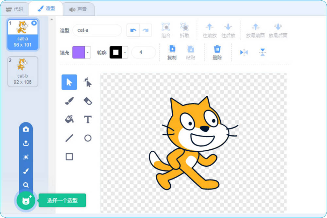Switch to the 声音 (Sounds) tab
Image resolution: width=327 pixels, height=218 pixels.
point(78,9)
